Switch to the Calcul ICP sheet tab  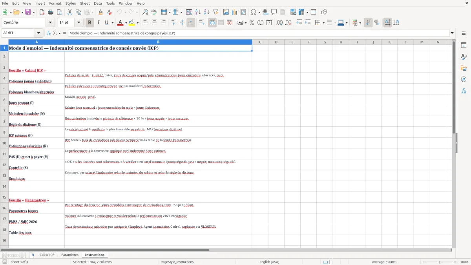[47, 255]
